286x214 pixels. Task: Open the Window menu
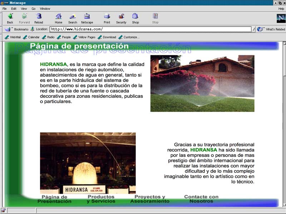coord(45,9)
